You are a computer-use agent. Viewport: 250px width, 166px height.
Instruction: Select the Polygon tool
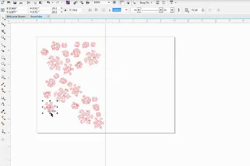pyautogui.click(x=3, y=70)
